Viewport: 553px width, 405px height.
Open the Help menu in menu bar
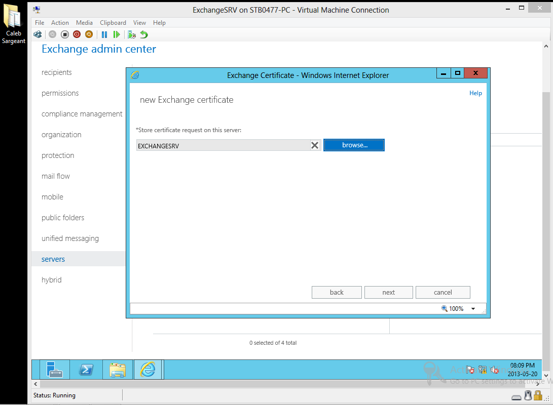click(x=159, y=23)
